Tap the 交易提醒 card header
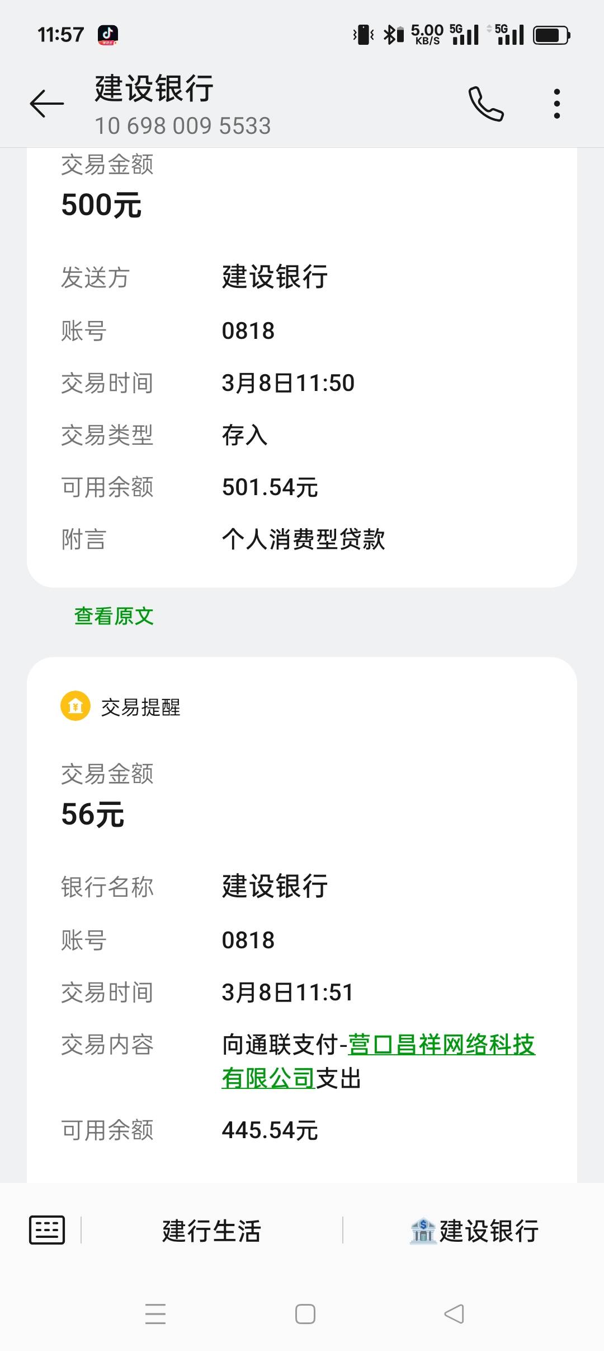 click(140, 707)
